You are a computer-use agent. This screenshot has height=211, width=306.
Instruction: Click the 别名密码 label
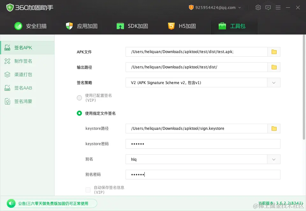pyautogui.click(x=93, y=175)
